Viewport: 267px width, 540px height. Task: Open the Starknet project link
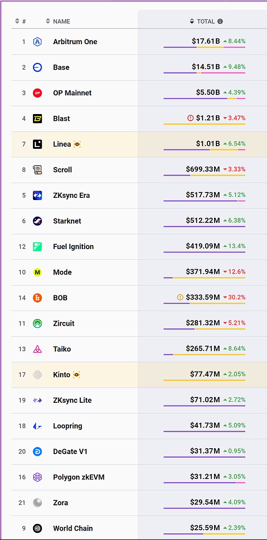click(x=67, y=221)
